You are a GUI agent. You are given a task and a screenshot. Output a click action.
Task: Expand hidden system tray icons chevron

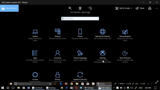(114, 88)
